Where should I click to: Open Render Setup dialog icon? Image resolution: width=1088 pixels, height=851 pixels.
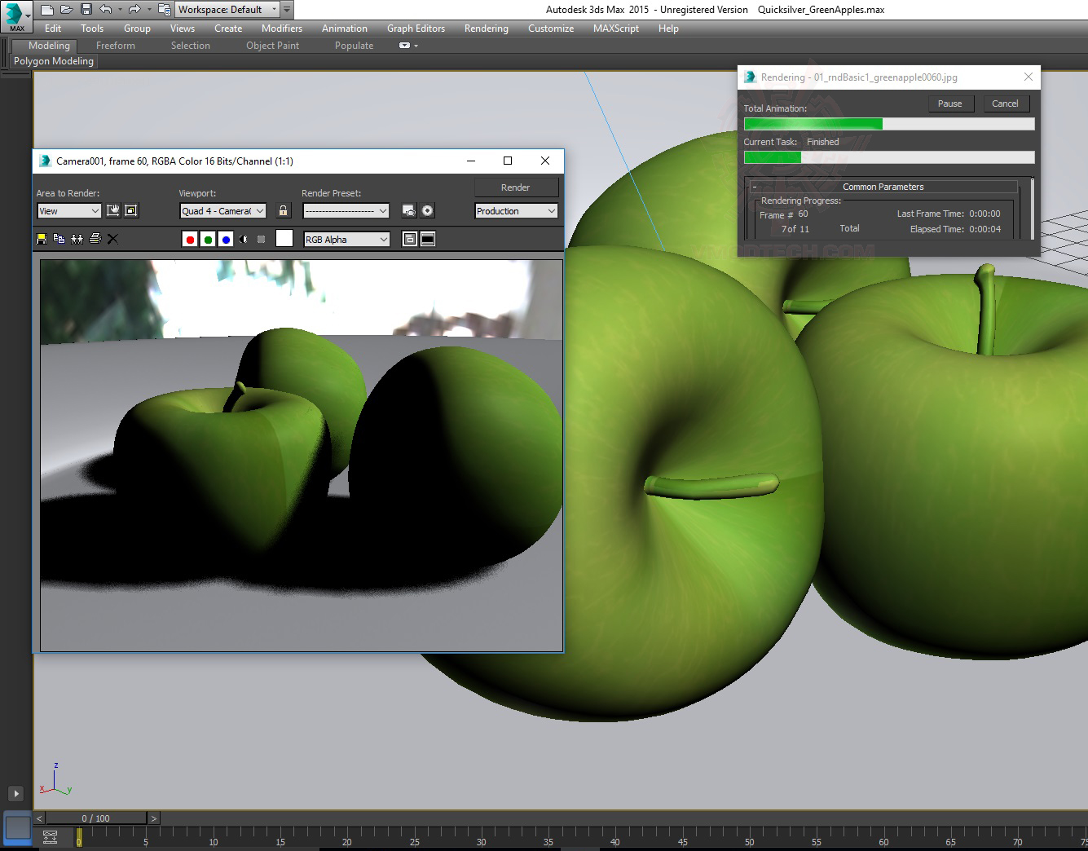(409, 211)
